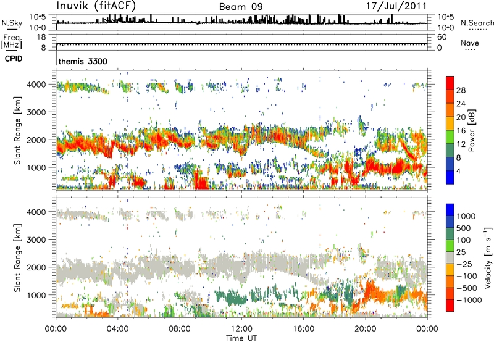Click the date '17/Jul/2011'
Image resolution: width=494 pixels, height=342 pixels.
(x=396, y=6)
